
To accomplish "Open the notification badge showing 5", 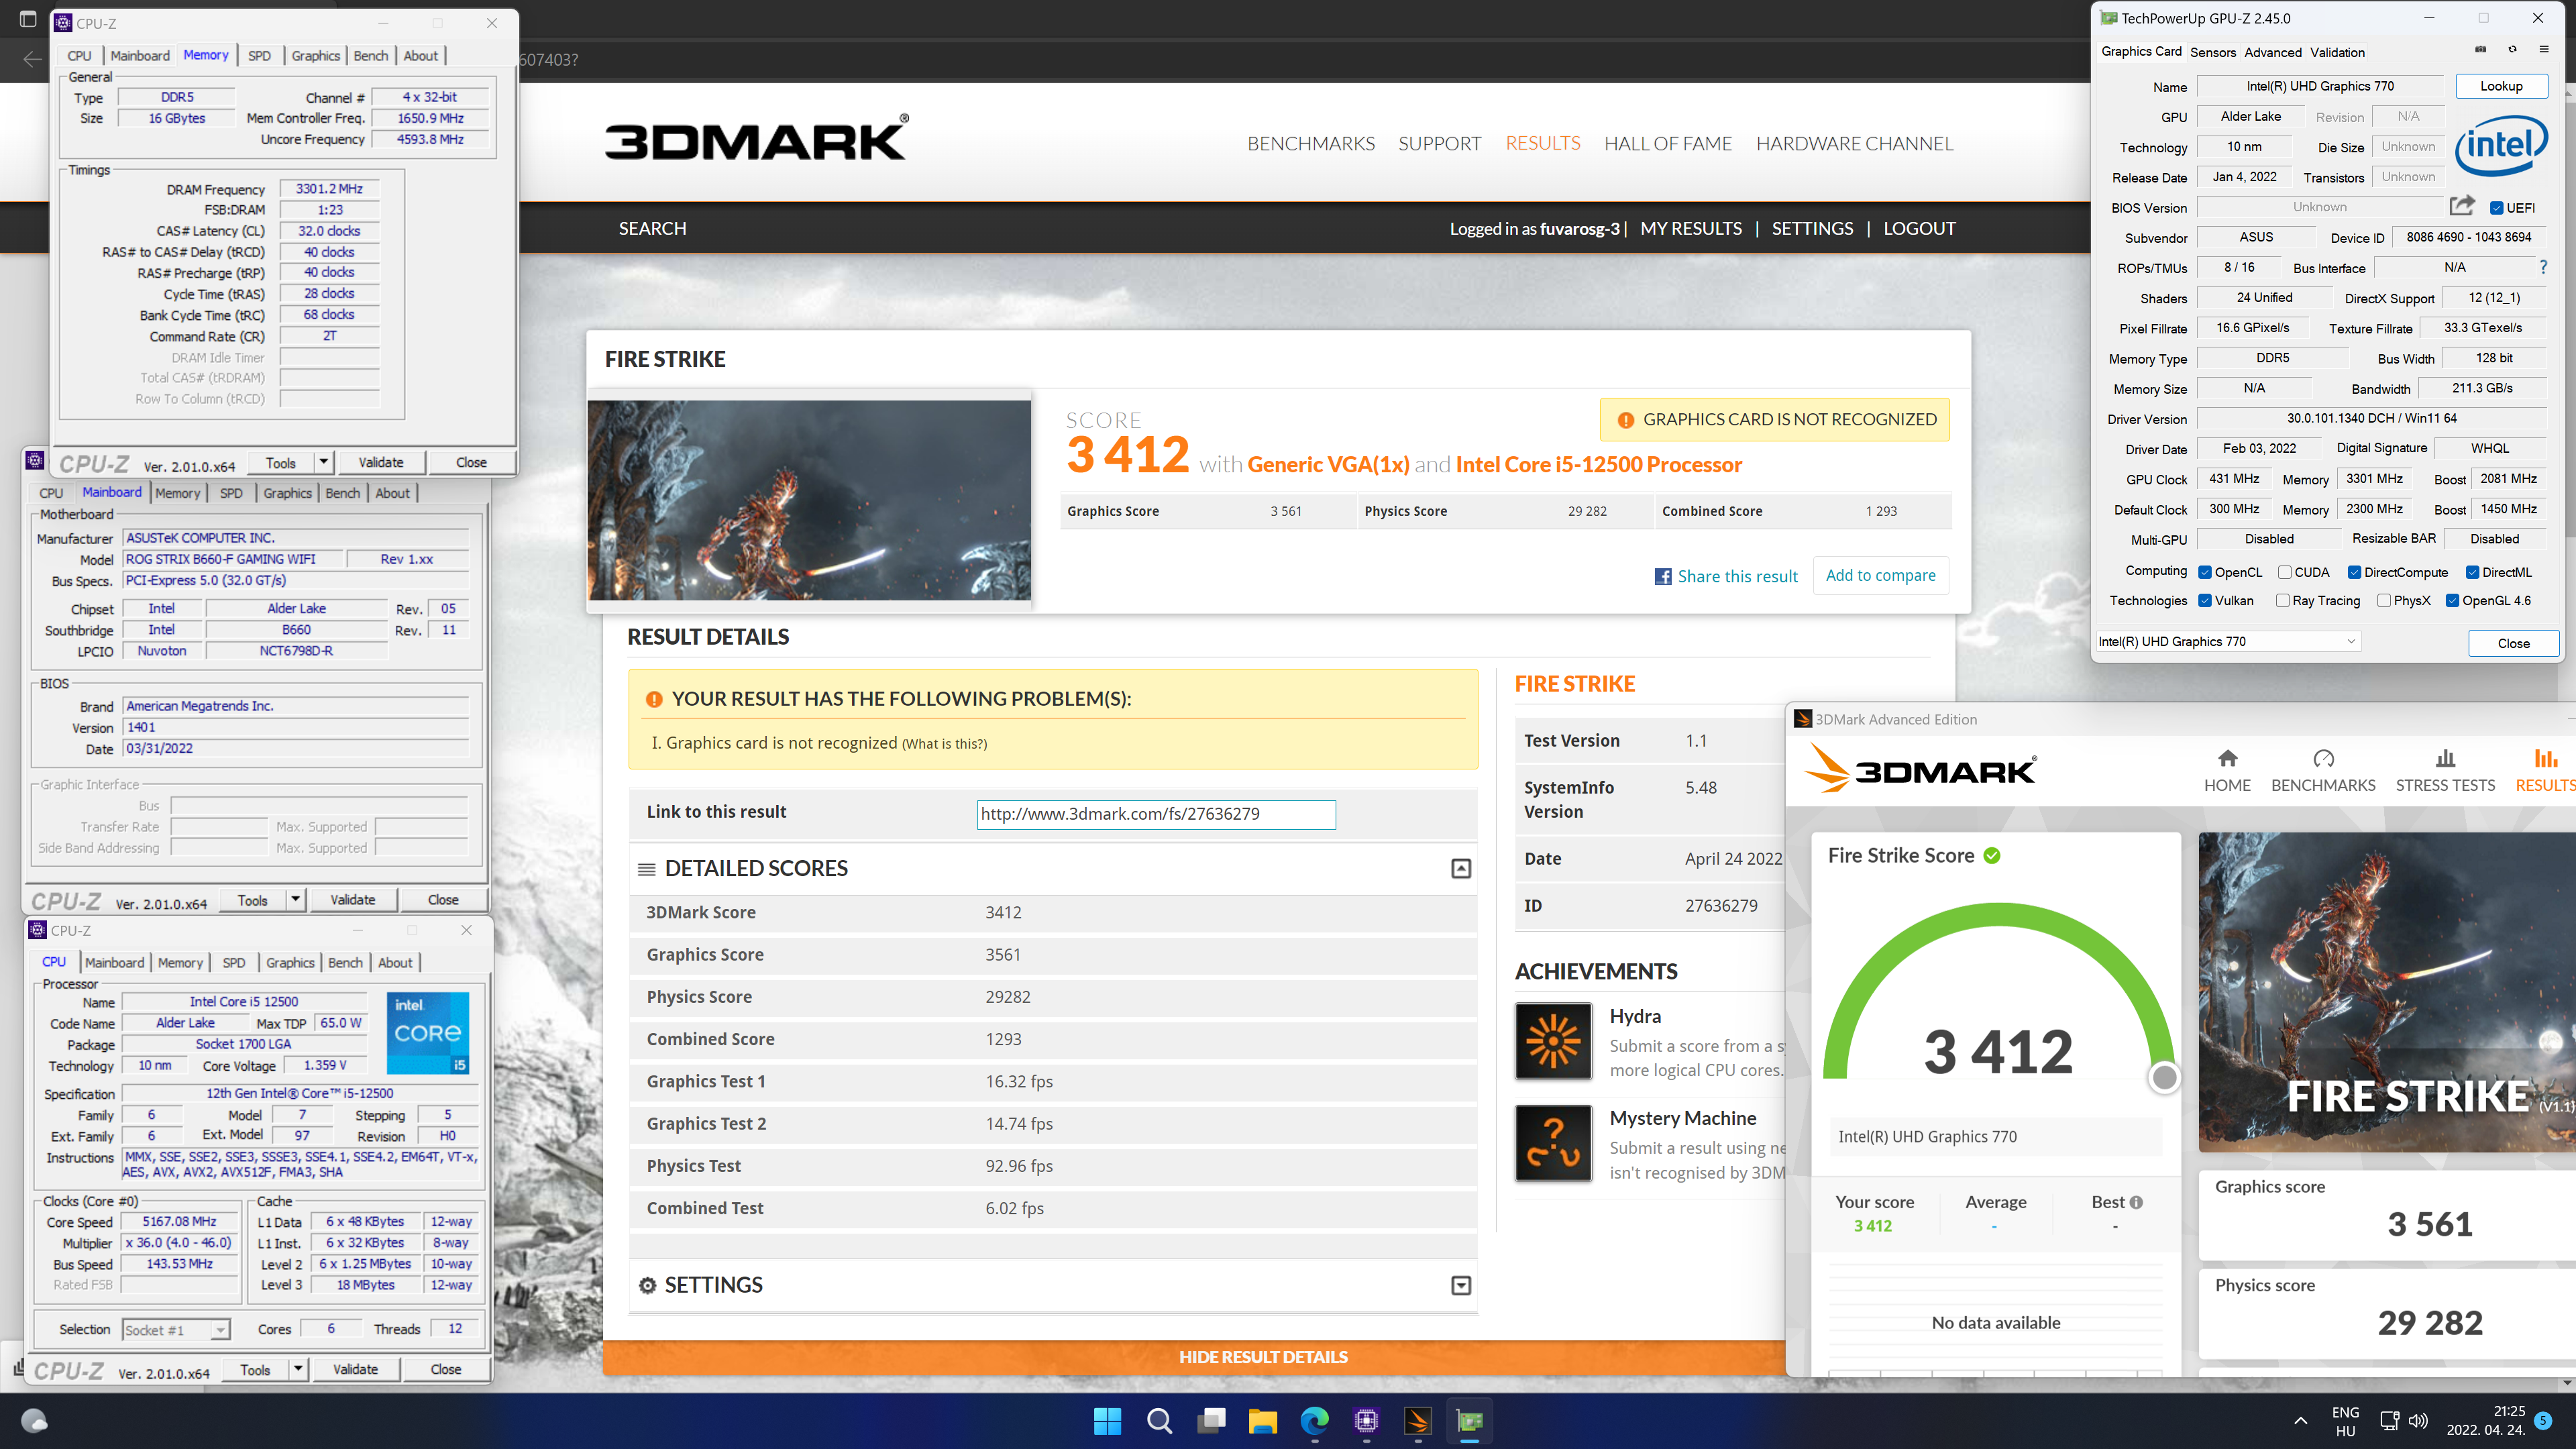I will (x=2544, y=1420).
